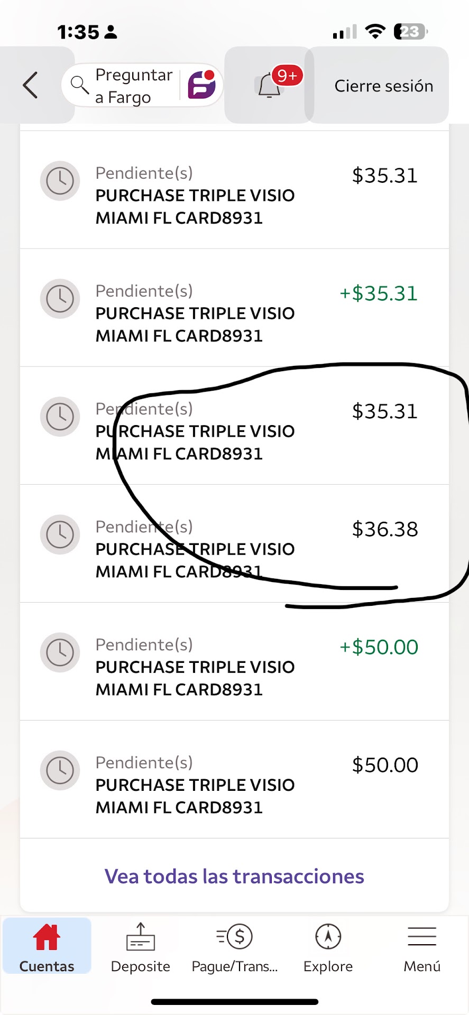Tap the Preguntar a Fargo search field

(134, 86)
